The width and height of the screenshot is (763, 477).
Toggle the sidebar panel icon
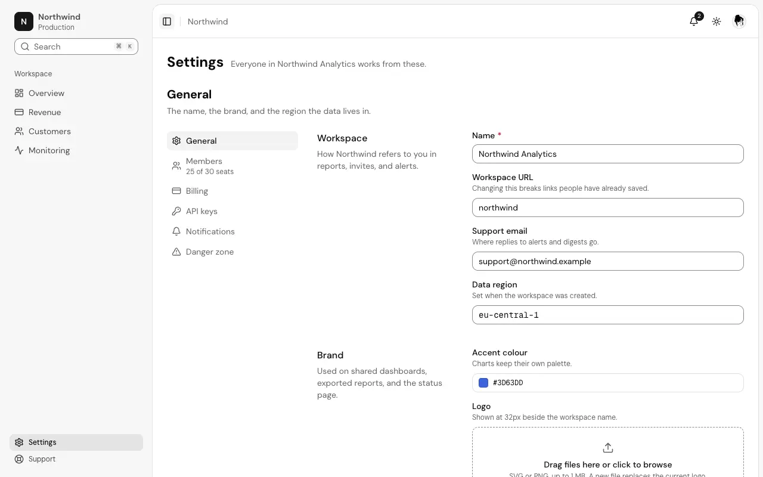pos(167,21)
